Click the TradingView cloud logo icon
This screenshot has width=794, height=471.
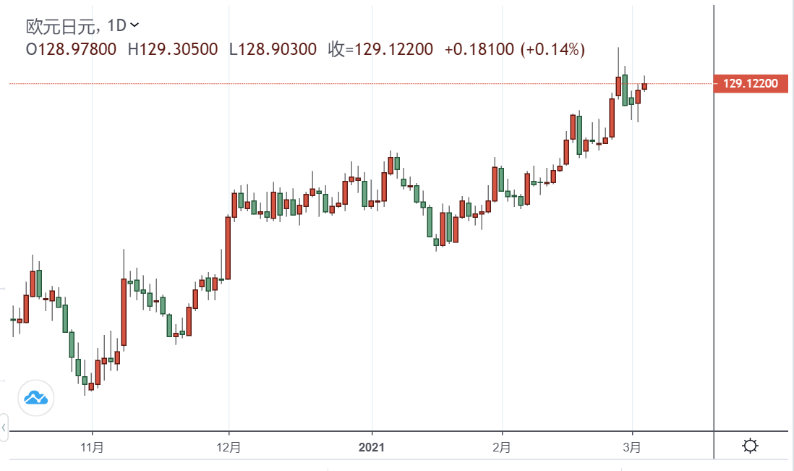[x=36, y=397]
